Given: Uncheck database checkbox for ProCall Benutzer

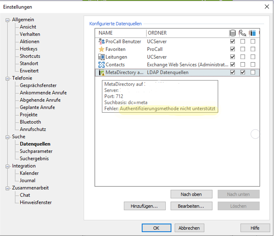Looking at the screenshot, I should (x=233, y=41).
